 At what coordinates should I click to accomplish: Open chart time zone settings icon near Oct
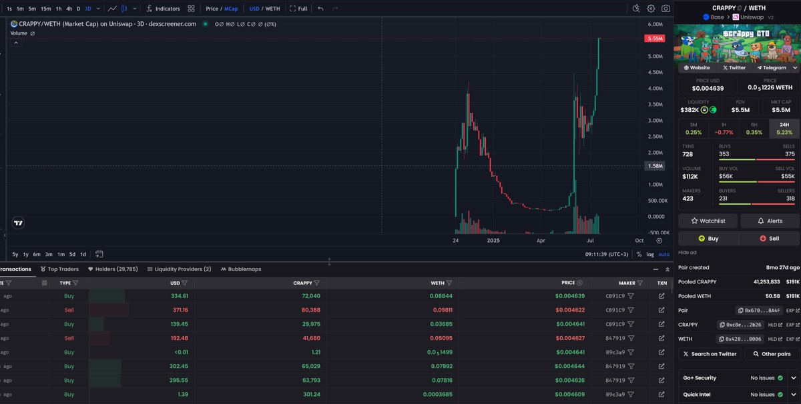tap(659, 240)
